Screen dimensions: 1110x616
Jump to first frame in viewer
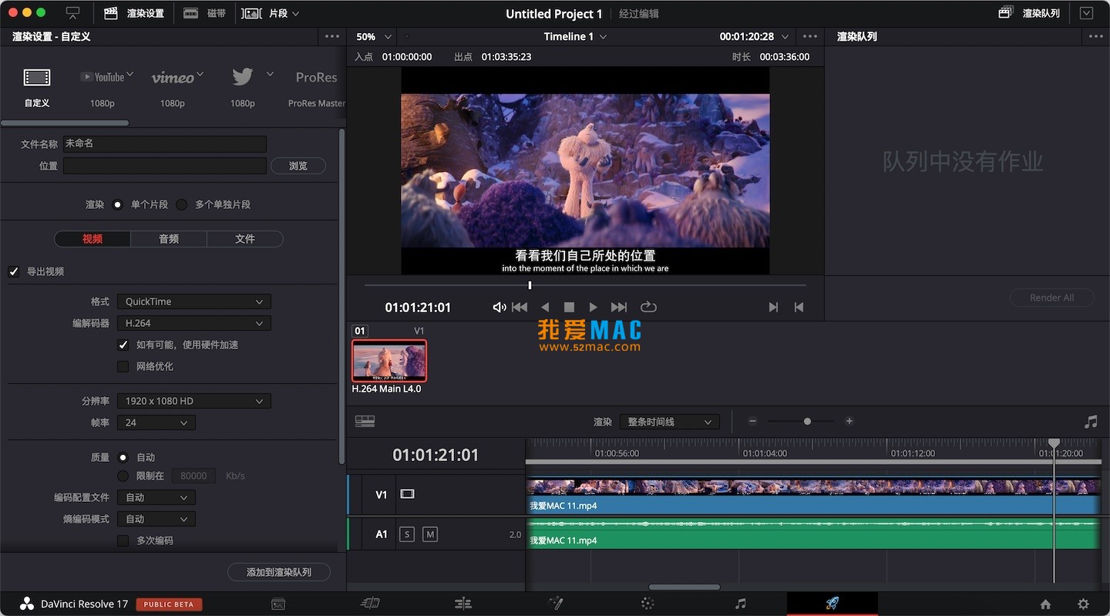point(520,307)
